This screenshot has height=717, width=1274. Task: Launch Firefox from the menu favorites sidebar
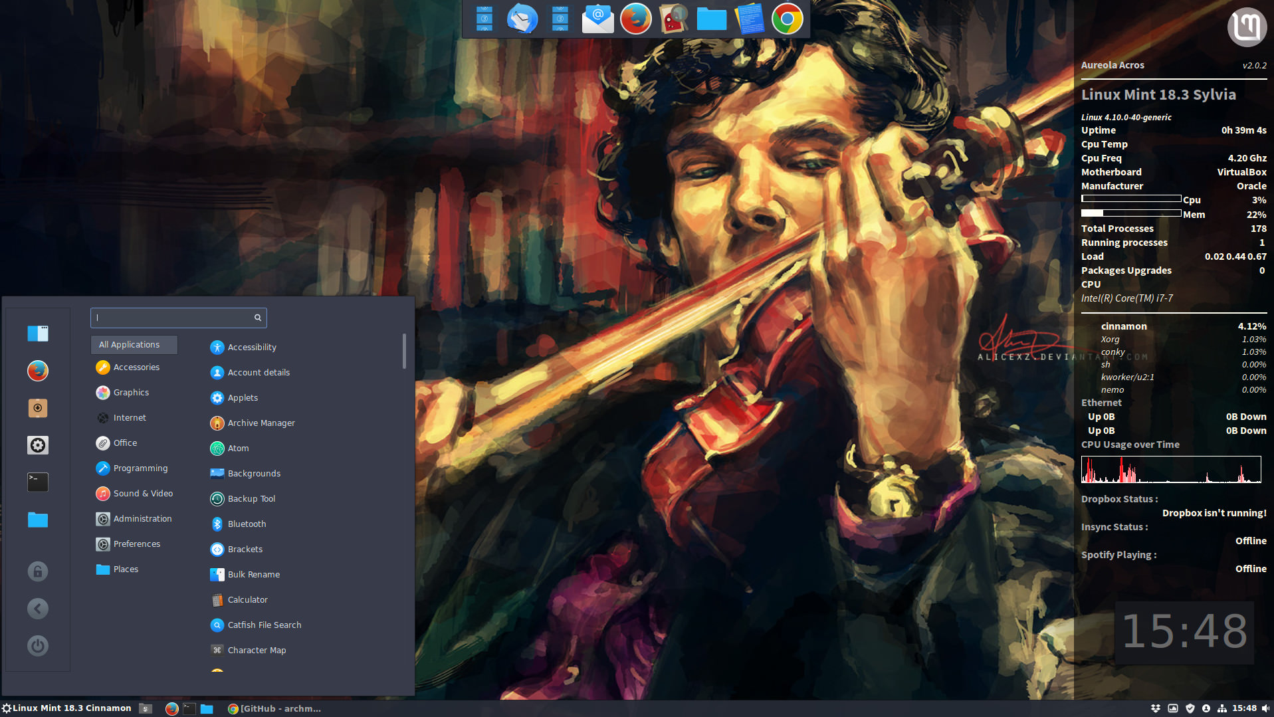(x=38, y=371)
